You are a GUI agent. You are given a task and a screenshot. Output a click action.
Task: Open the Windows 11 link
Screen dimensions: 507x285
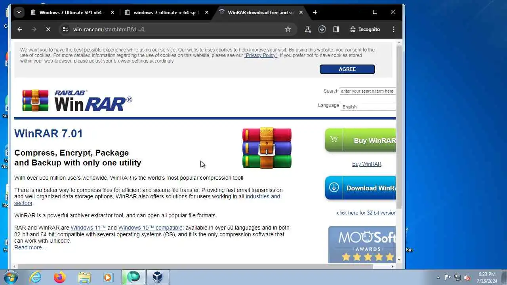coord(88,228)
